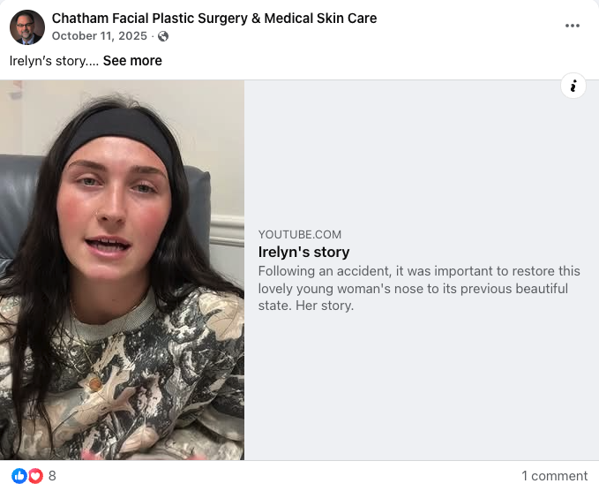The image size is (599, 491).
Task: Click empty gray area of link preview card
Action: [x=423, y=389]
